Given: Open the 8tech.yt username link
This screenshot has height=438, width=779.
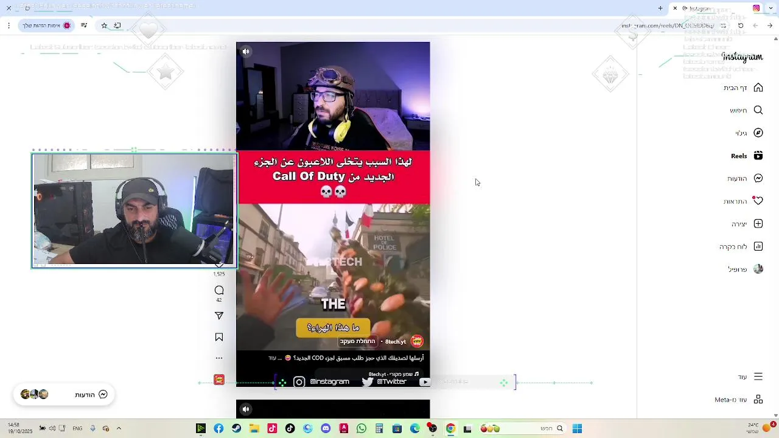Looking at the screenshot, I should (x=396, y=342).
